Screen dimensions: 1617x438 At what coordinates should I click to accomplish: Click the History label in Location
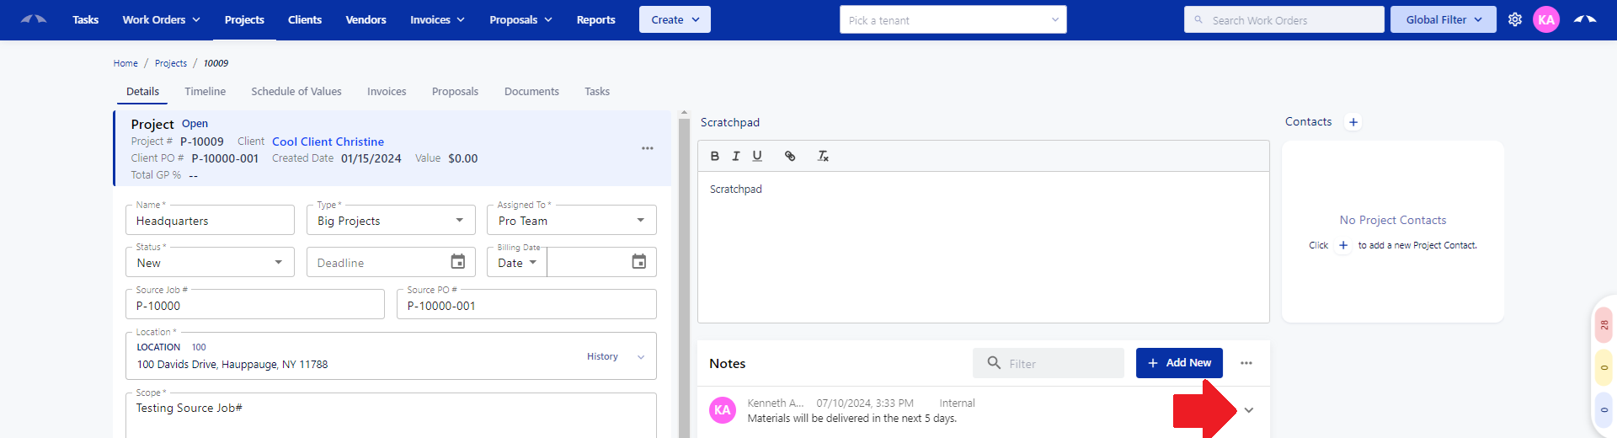coord(602,356)
